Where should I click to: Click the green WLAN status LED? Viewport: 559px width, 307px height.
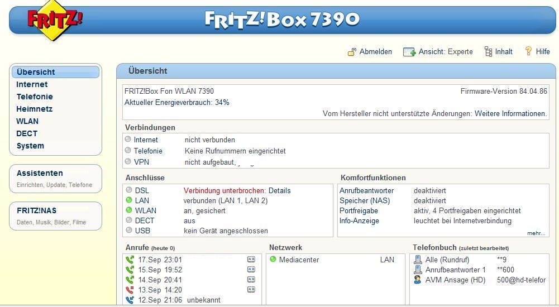pos(129,210)
